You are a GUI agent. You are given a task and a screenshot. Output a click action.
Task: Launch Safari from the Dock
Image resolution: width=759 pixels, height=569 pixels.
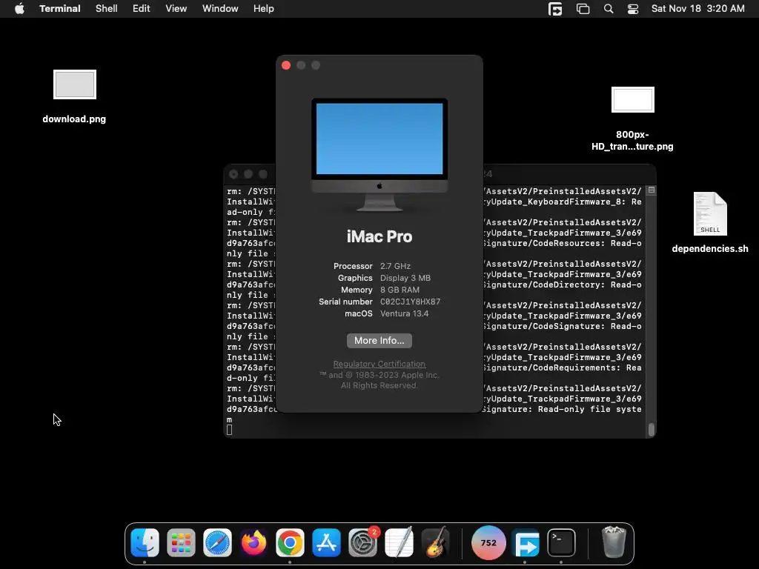(217, 543)
